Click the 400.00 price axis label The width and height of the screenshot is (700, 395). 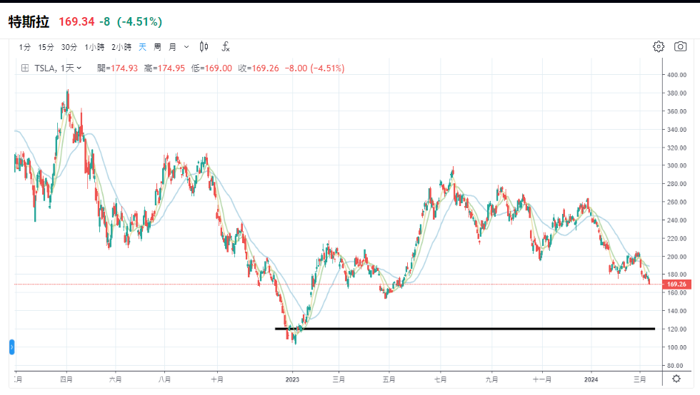(x=677, y=75)
